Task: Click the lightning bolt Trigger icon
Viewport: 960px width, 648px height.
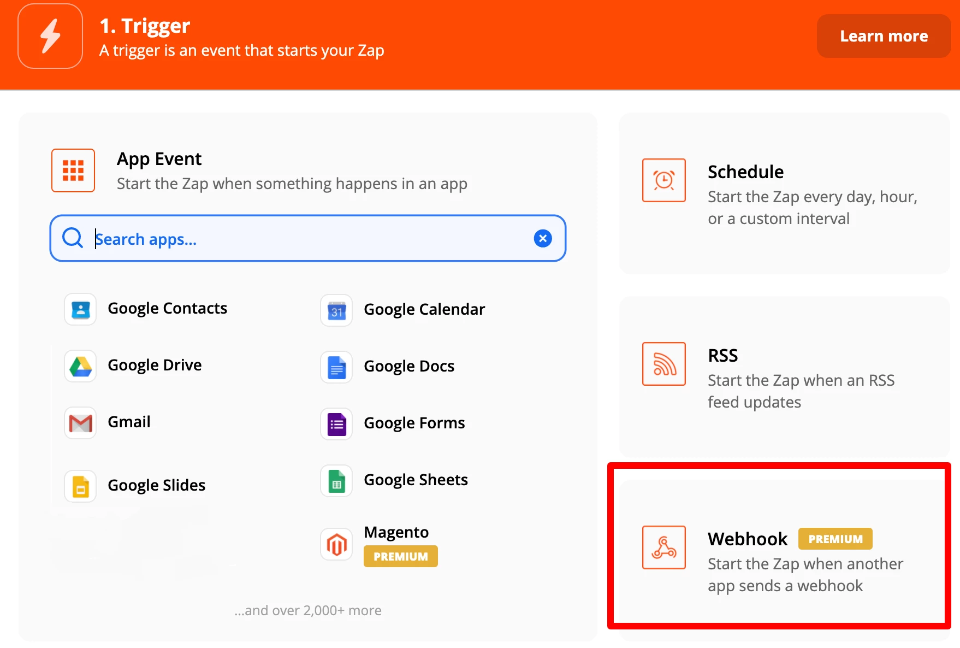Action: pos(50,36)
